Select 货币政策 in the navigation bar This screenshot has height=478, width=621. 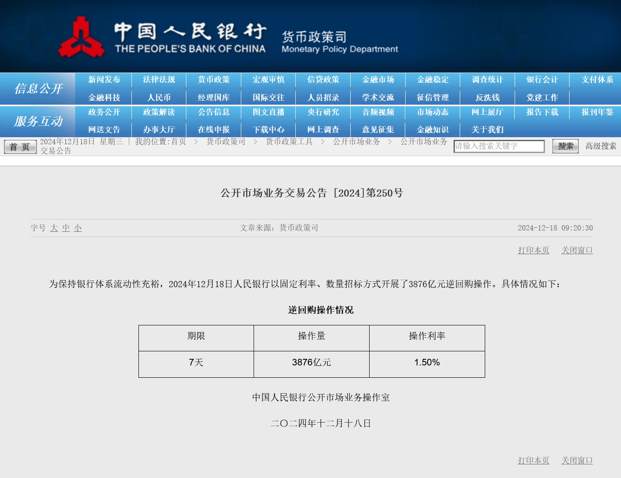pyautogui.click(x=214, y=80)
